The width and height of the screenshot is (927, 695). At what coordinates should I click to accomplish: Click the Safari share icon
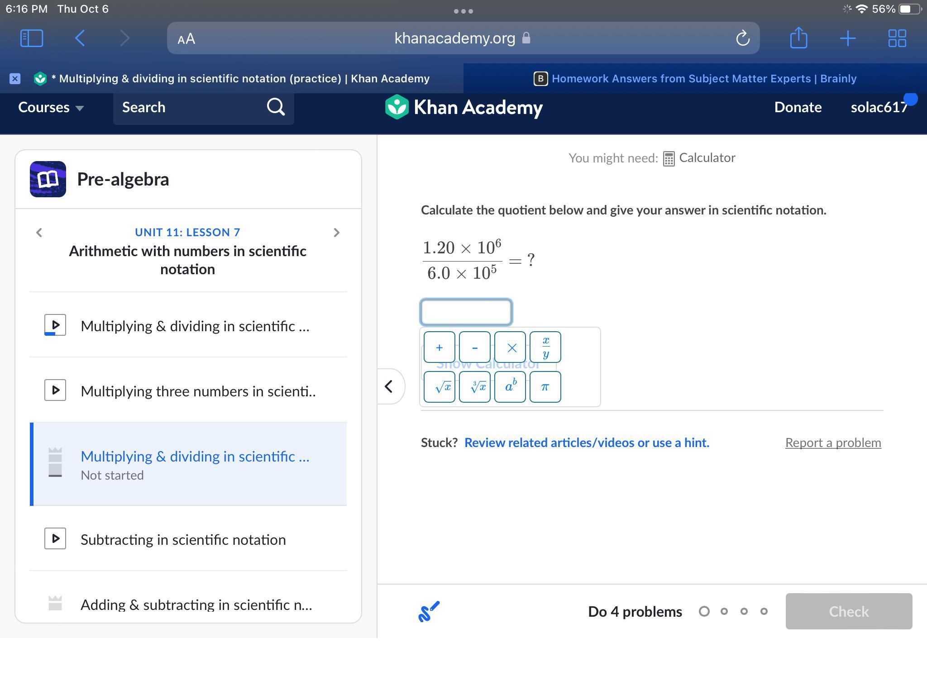pyautogui.click(x=798, y=38)
